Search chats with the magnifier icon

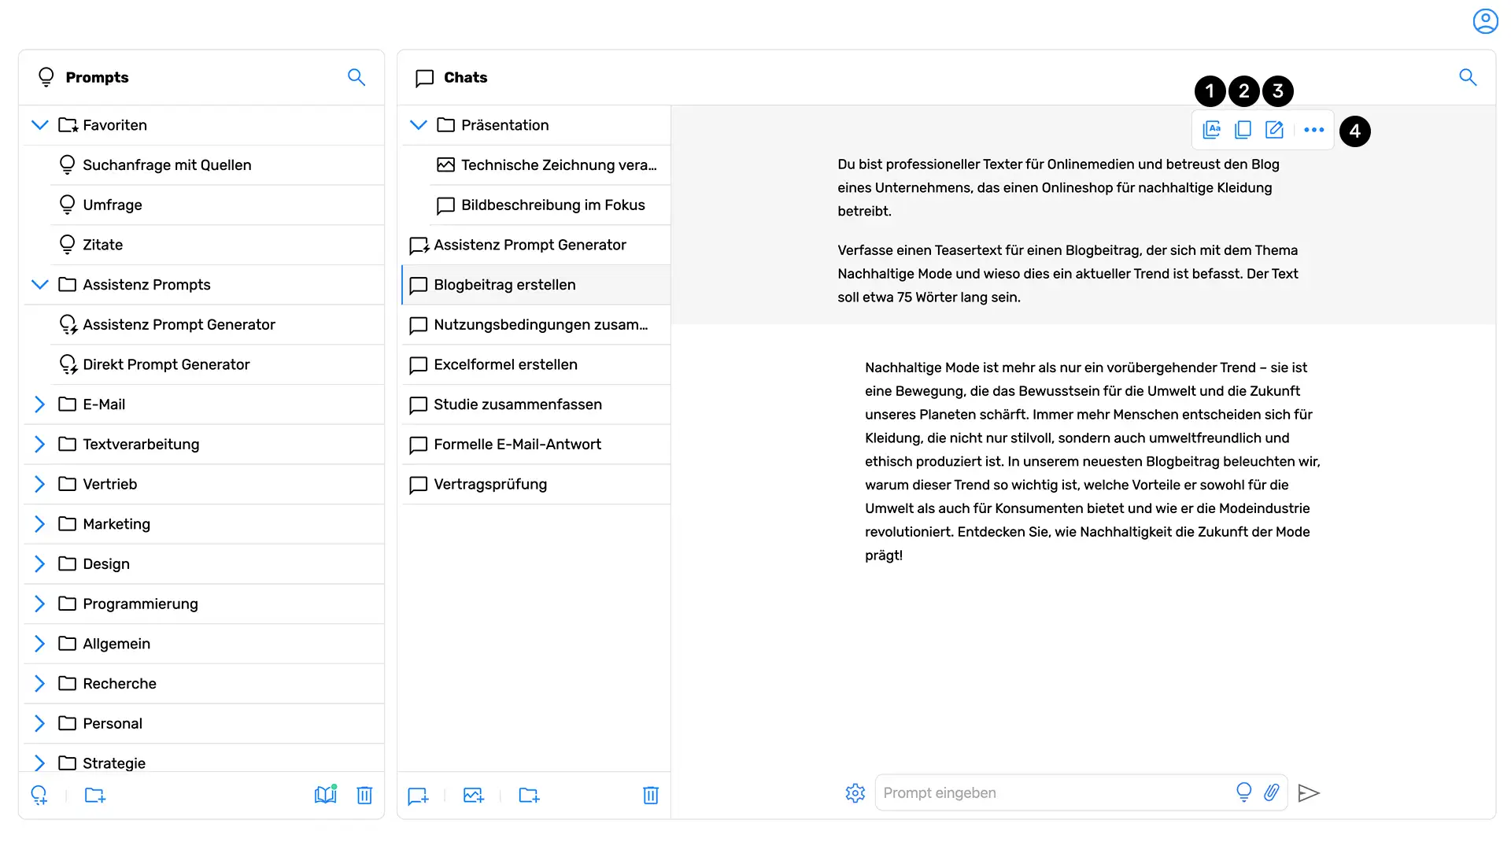click(x=1468, y=77)
